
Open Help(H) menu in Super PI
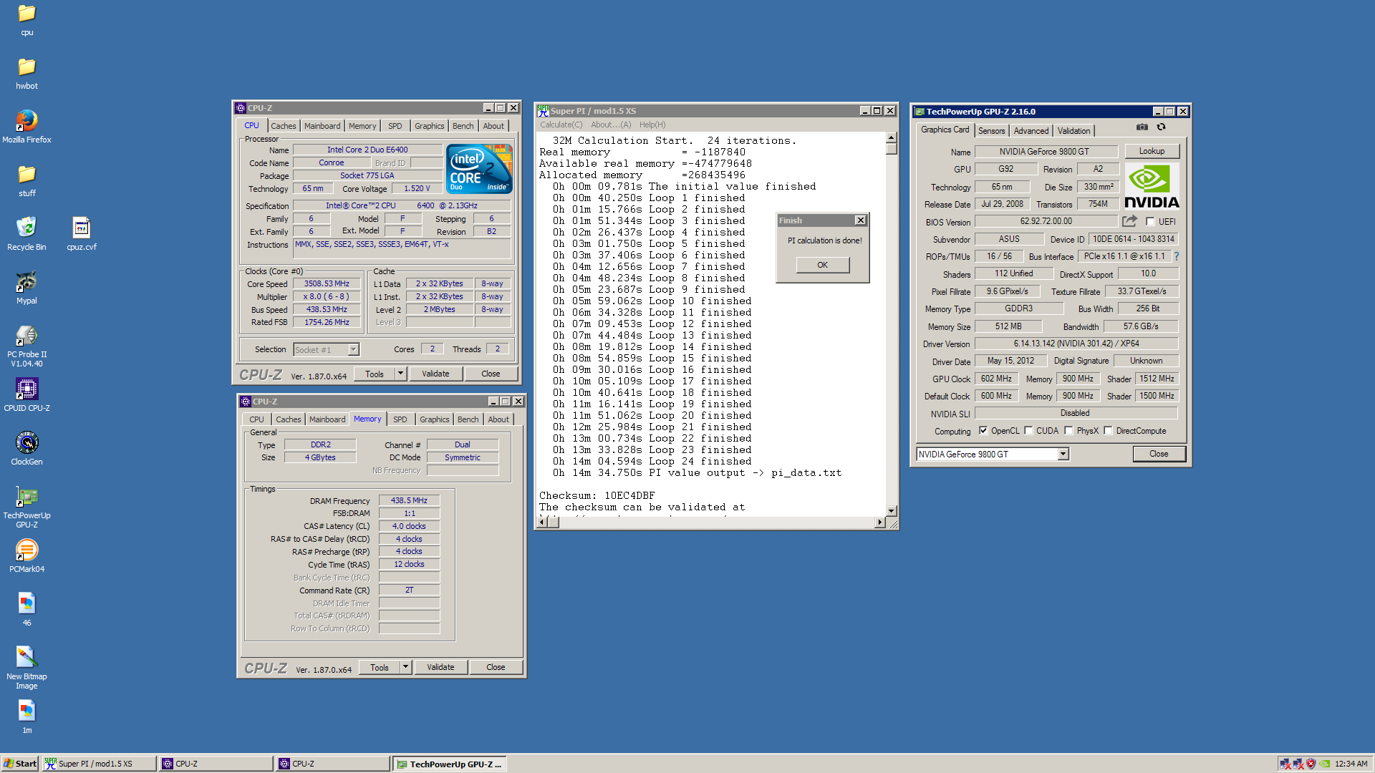(x=652, y=125)
